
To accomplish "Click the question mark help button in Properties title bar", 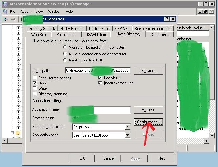I will (x=167, y=19).
